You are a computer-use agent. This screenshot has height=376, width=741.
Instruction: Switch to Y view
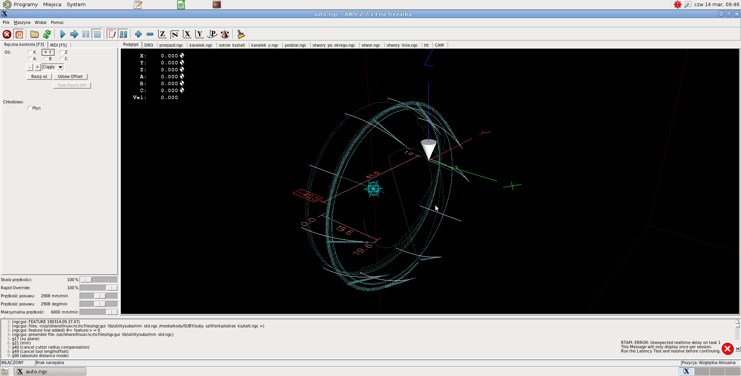(x=199, y=34)
